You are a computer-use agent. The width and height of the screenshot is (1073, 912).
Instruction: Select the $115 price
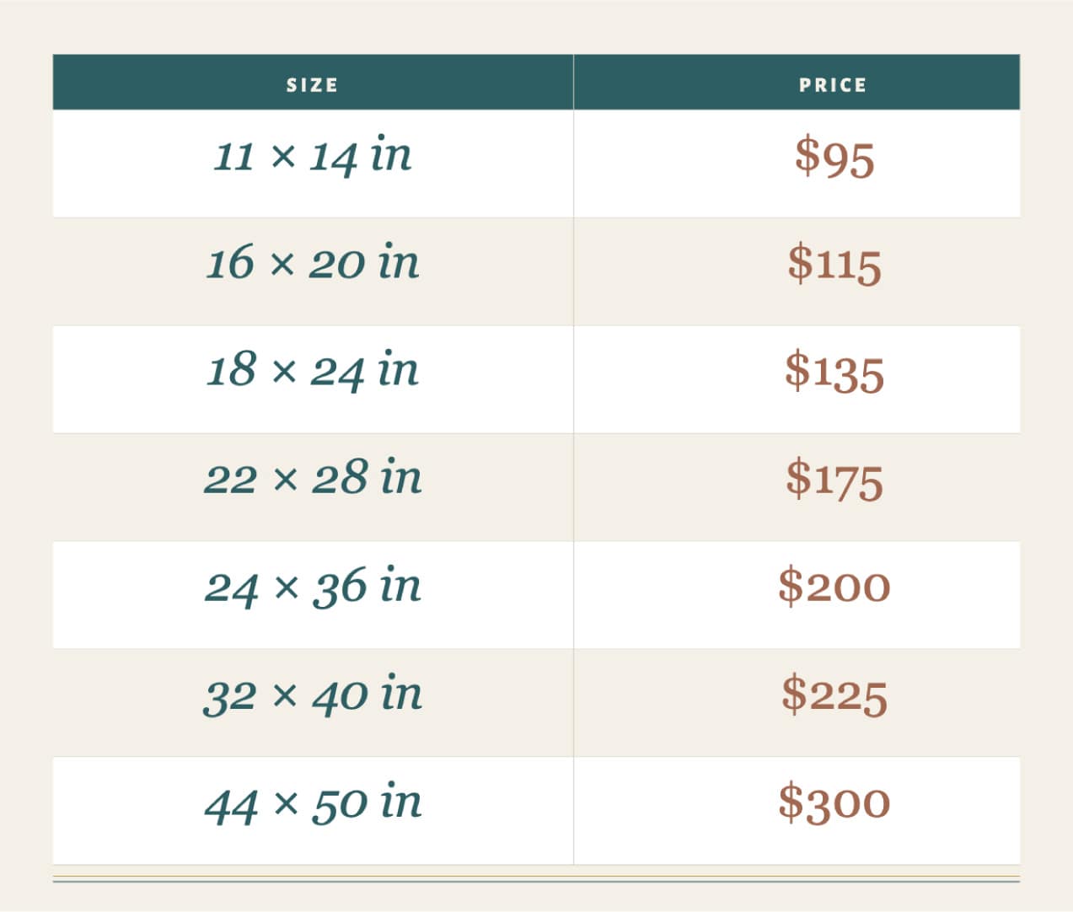point(834,264)
